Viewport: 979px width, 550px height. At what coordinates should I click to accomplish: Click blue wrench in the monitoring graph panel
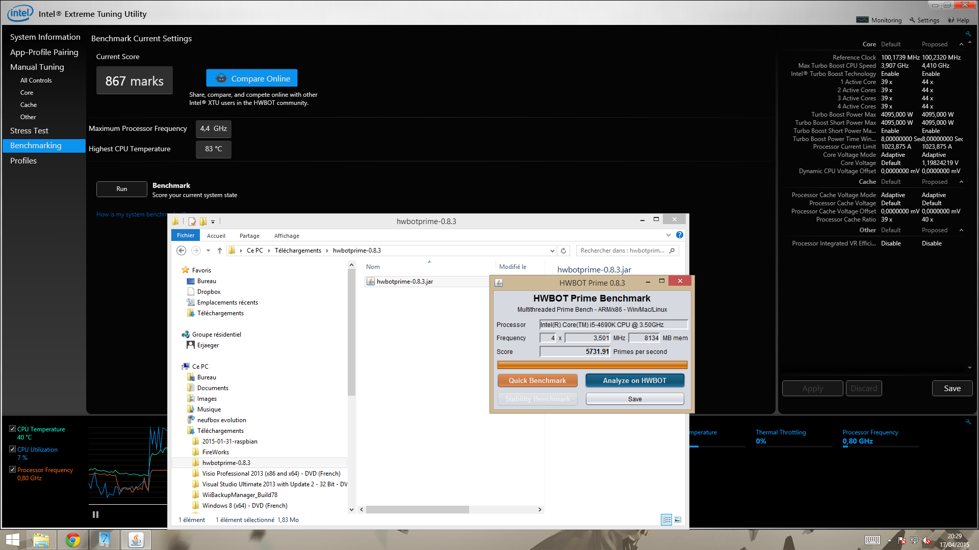click(968, 422)
